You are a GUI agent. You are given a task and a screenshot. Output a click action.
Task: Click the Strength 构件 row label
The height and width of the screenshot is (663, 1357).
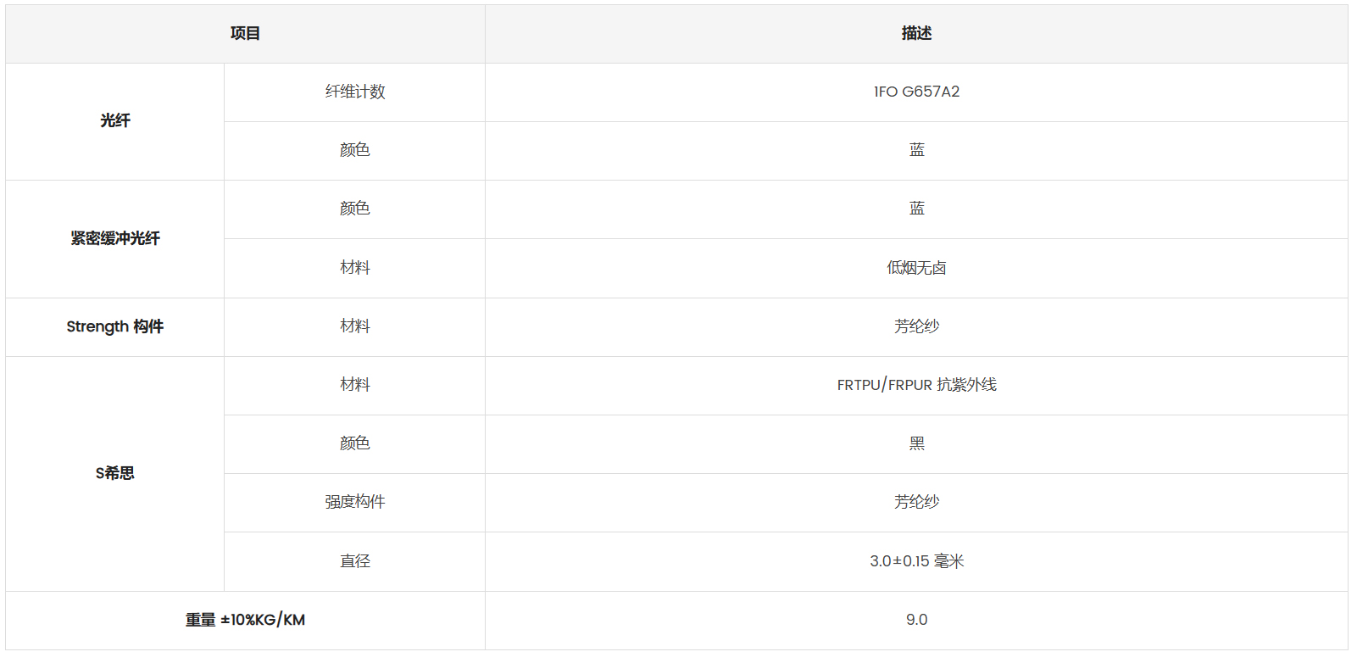[x=115, y=327]
